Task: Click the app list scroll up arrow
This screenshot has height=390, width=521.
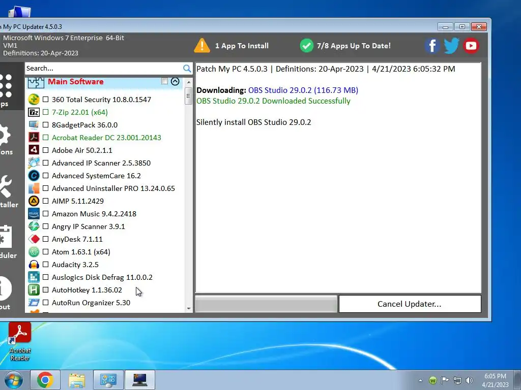Action: [x=189, y=82]
